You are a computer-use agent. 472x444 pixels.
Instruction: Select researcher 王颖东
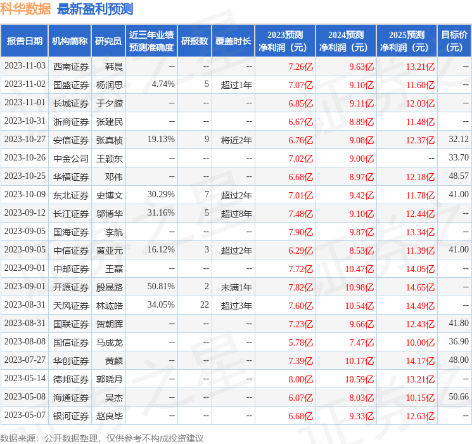pyautogui.click(x=110, y=159)
